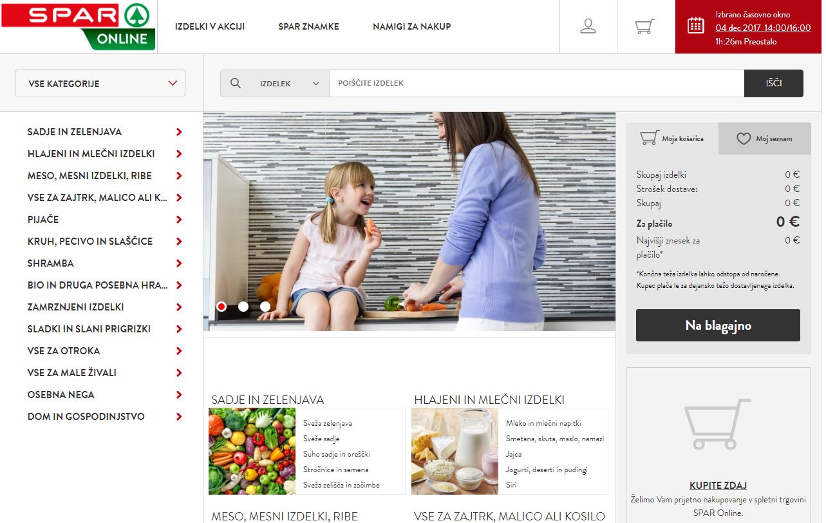Switch to the Moj seznam tab
826x523 pixels.
coord(765,138)
